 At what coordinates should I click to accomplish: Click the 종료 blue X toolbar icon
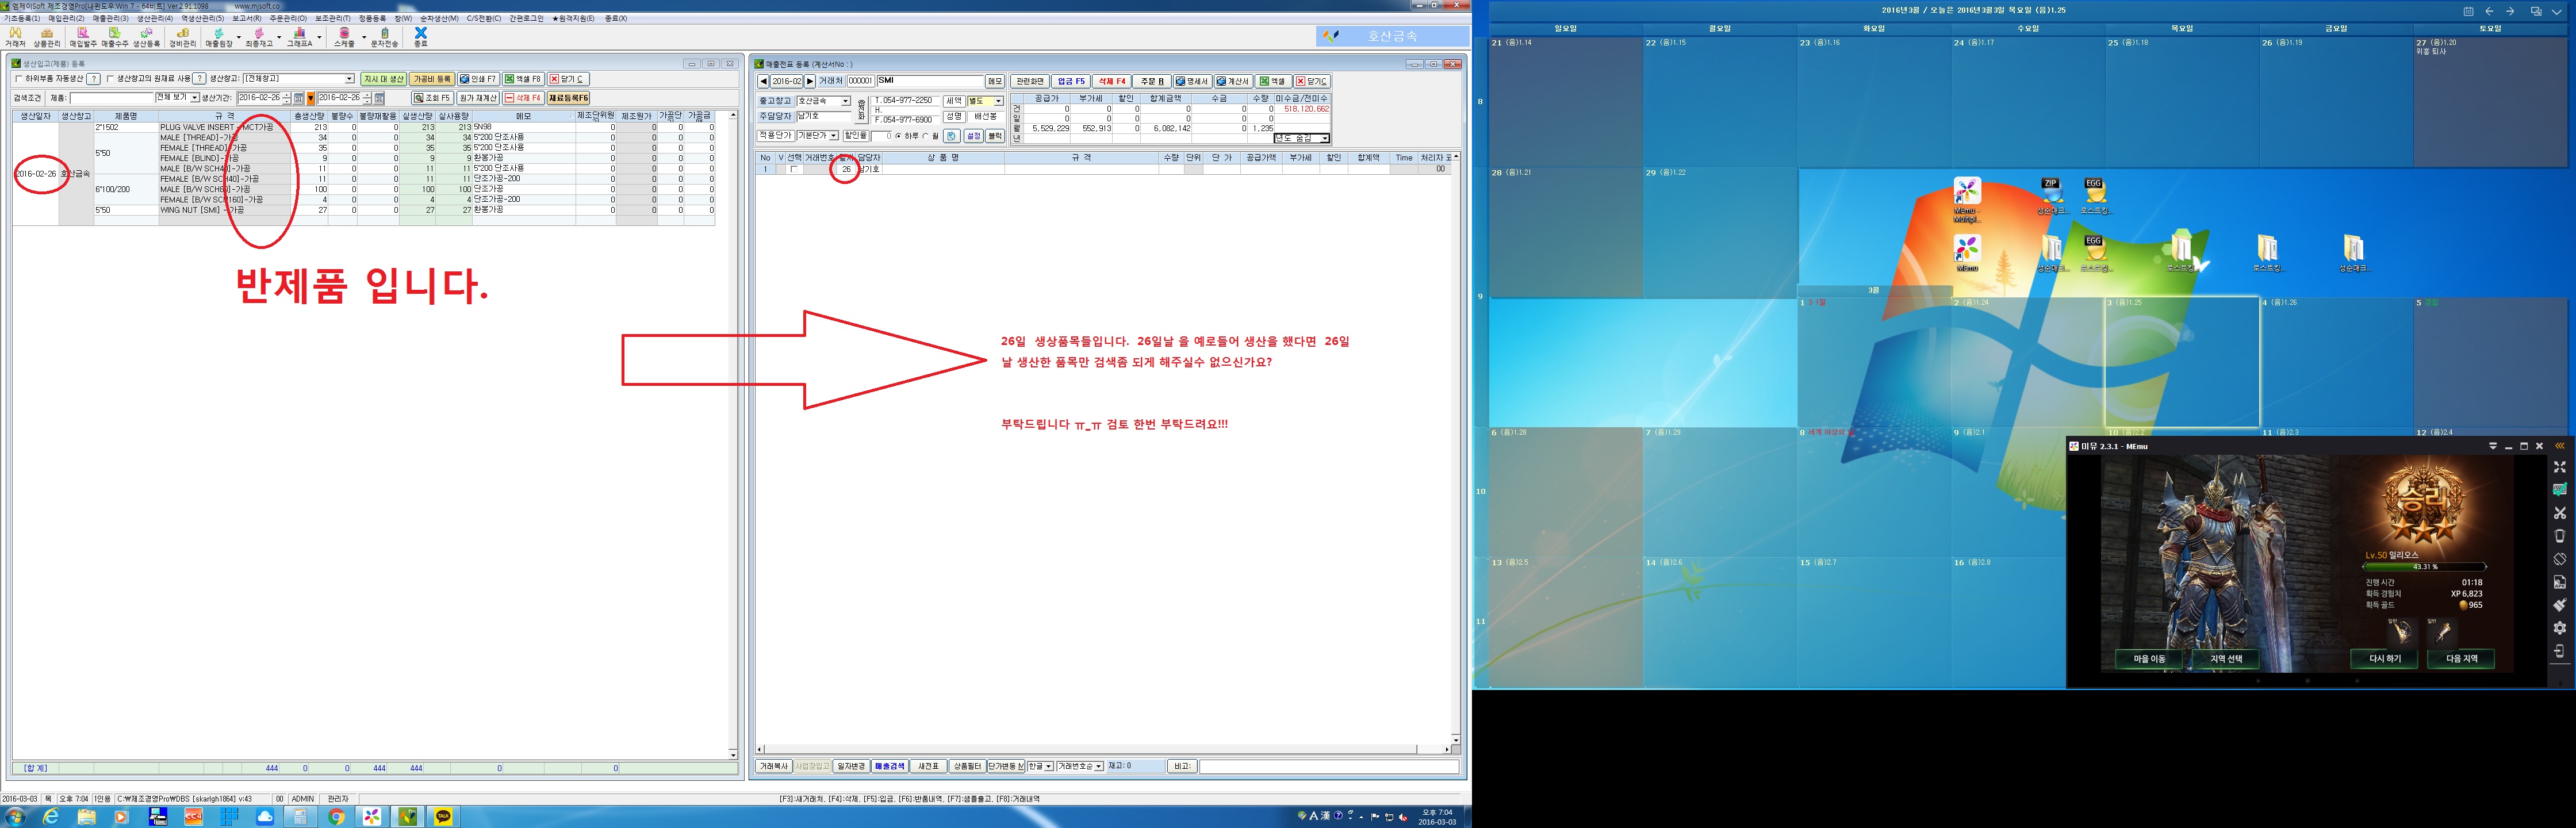click(420, 37)
